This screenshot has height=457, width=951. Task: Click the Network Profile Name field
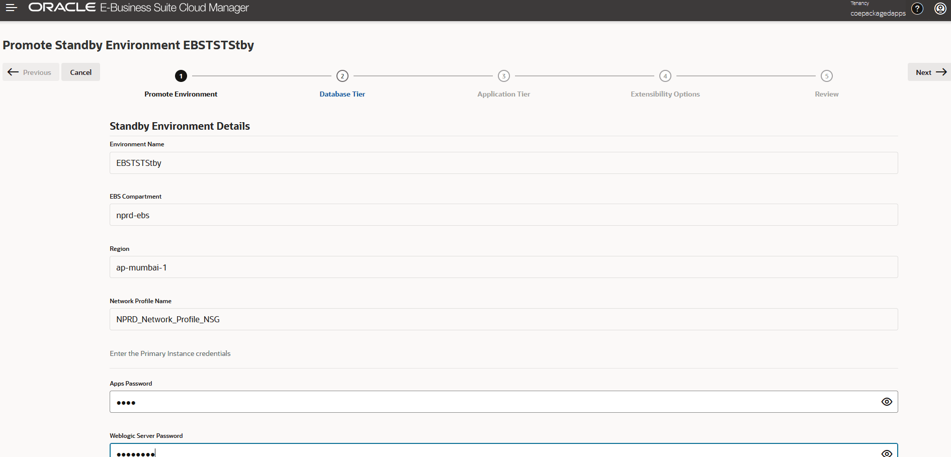click(x=503, y=319)
